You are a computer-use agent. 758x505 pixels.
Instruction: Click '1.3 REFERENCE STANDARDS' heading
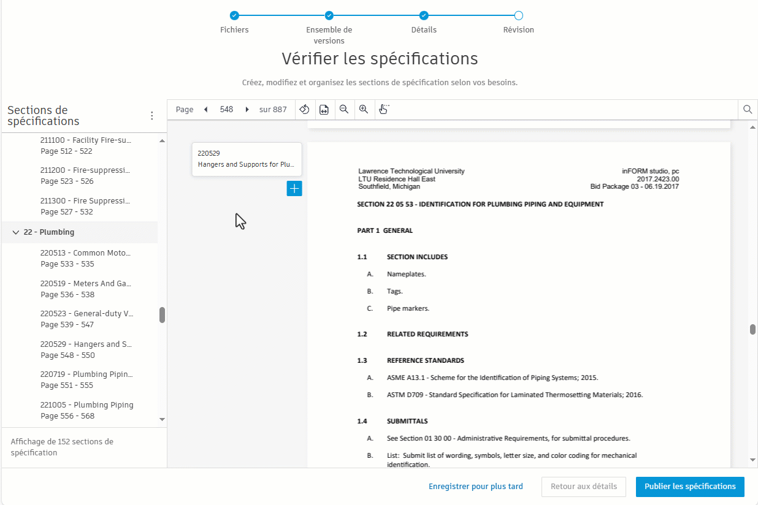coord(411,360)
